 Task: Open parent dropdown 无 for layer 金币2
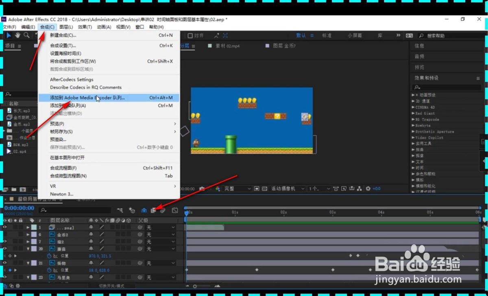(161, 235)
